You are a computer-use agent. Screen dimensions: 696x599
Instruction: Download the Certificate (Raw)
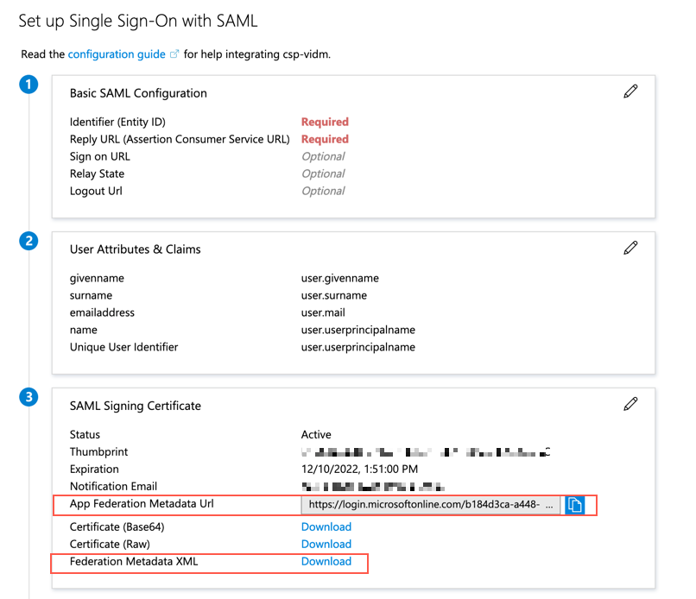(326, 544)
